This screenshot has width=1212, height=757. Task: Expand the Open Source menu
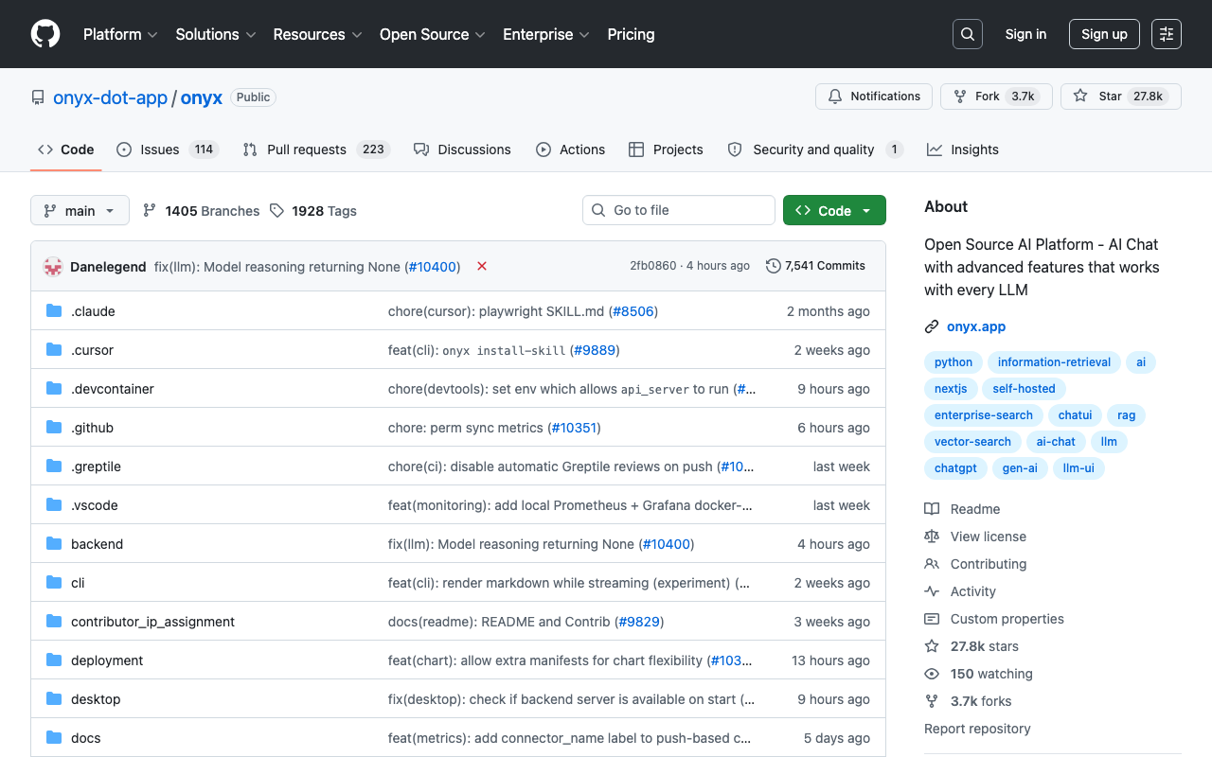(433, 34)
